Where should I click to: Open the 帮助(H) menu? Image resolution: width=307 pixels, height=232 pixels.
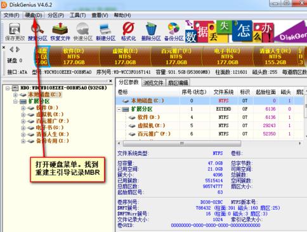122,15
